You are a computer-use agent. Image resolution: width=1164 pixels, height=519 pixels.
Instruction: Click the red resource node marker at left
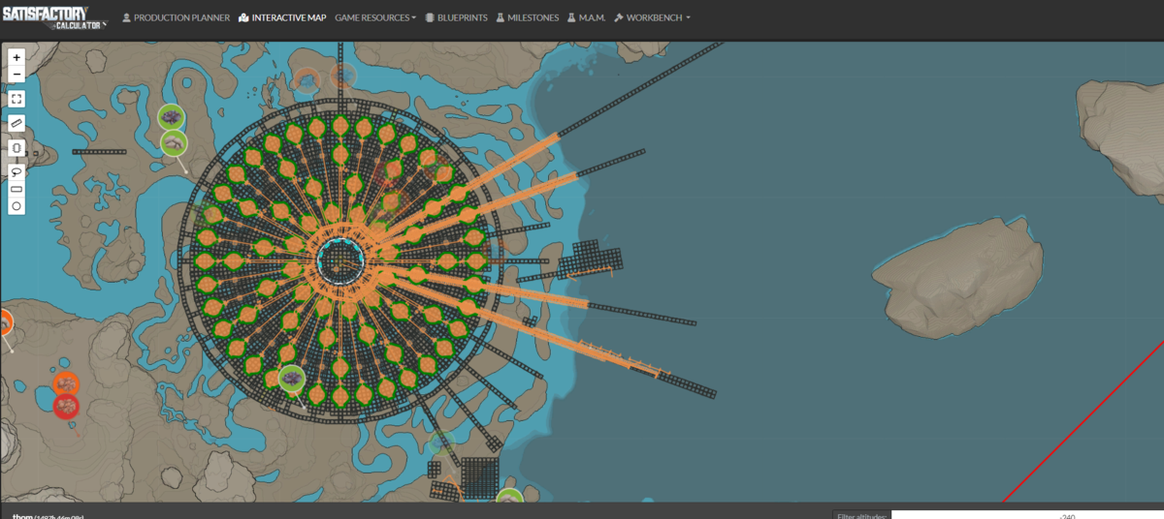pyautogui.click(x=66, y=406)
